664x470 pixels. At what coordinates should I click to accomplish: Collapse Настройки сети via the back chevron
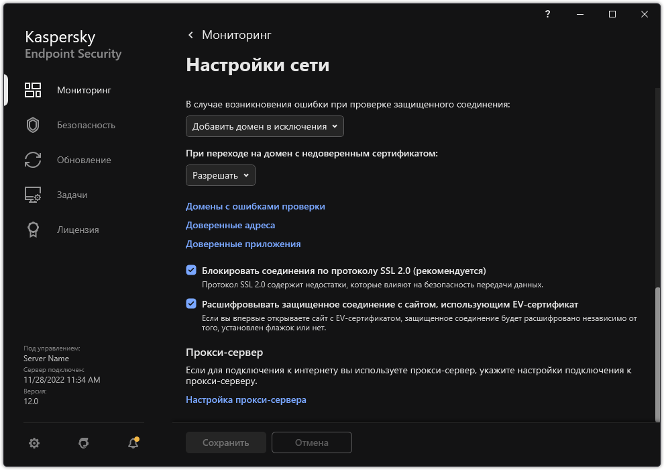(190, 35)
